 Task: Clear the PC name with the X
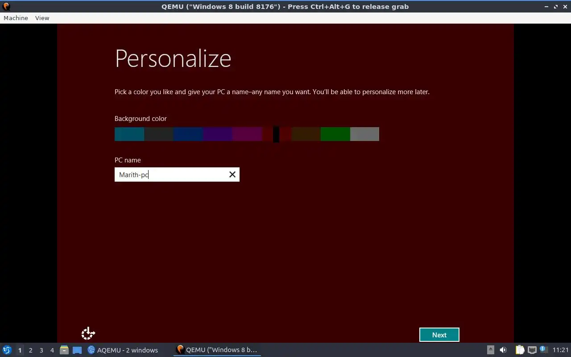point(232,174)
